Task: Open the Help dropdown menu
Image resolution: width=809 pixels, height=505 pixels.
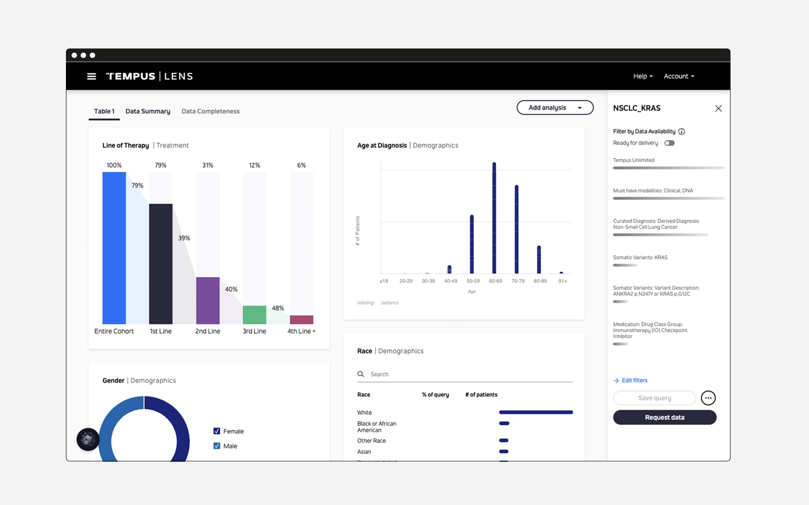Action: pyautogui.click(x=643, y=76)
